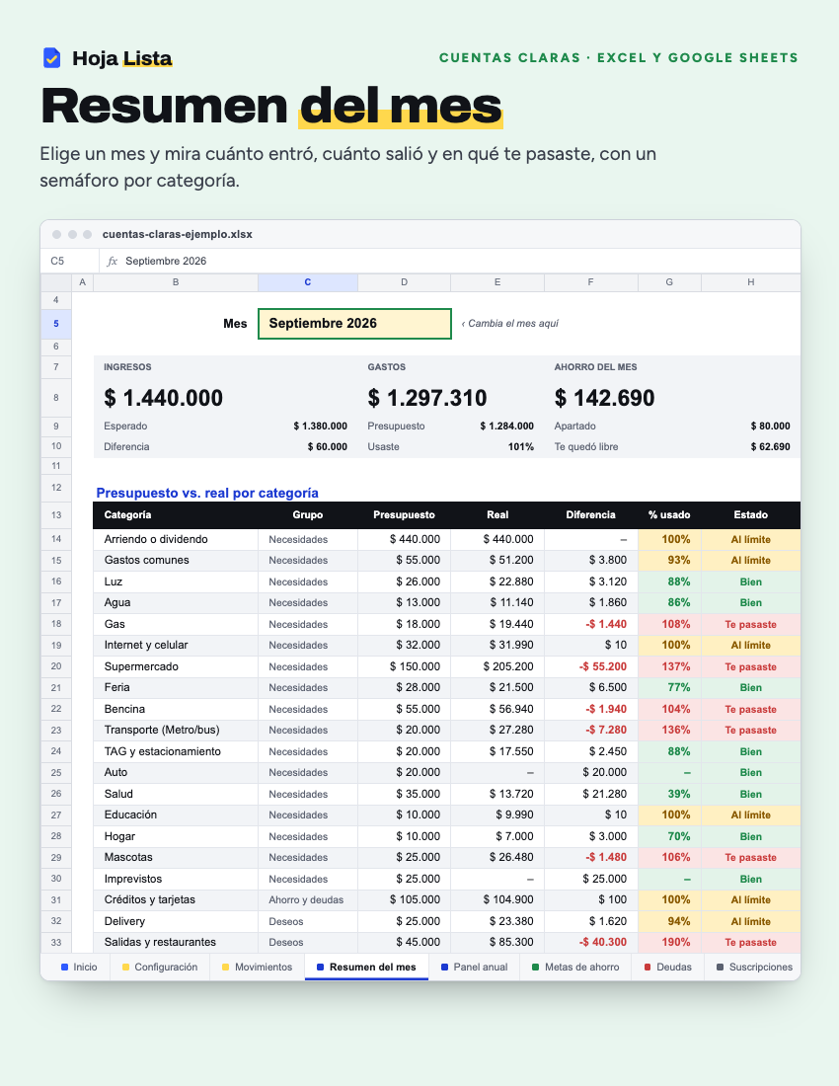Switch to the Configuración sheet tab
Viewport: 839px width, 1086px height.
(160, 967)
